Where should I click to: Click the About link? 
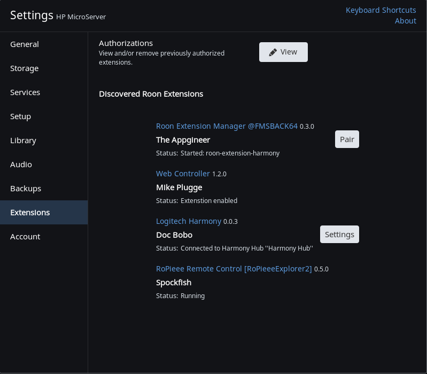point(406,21)
